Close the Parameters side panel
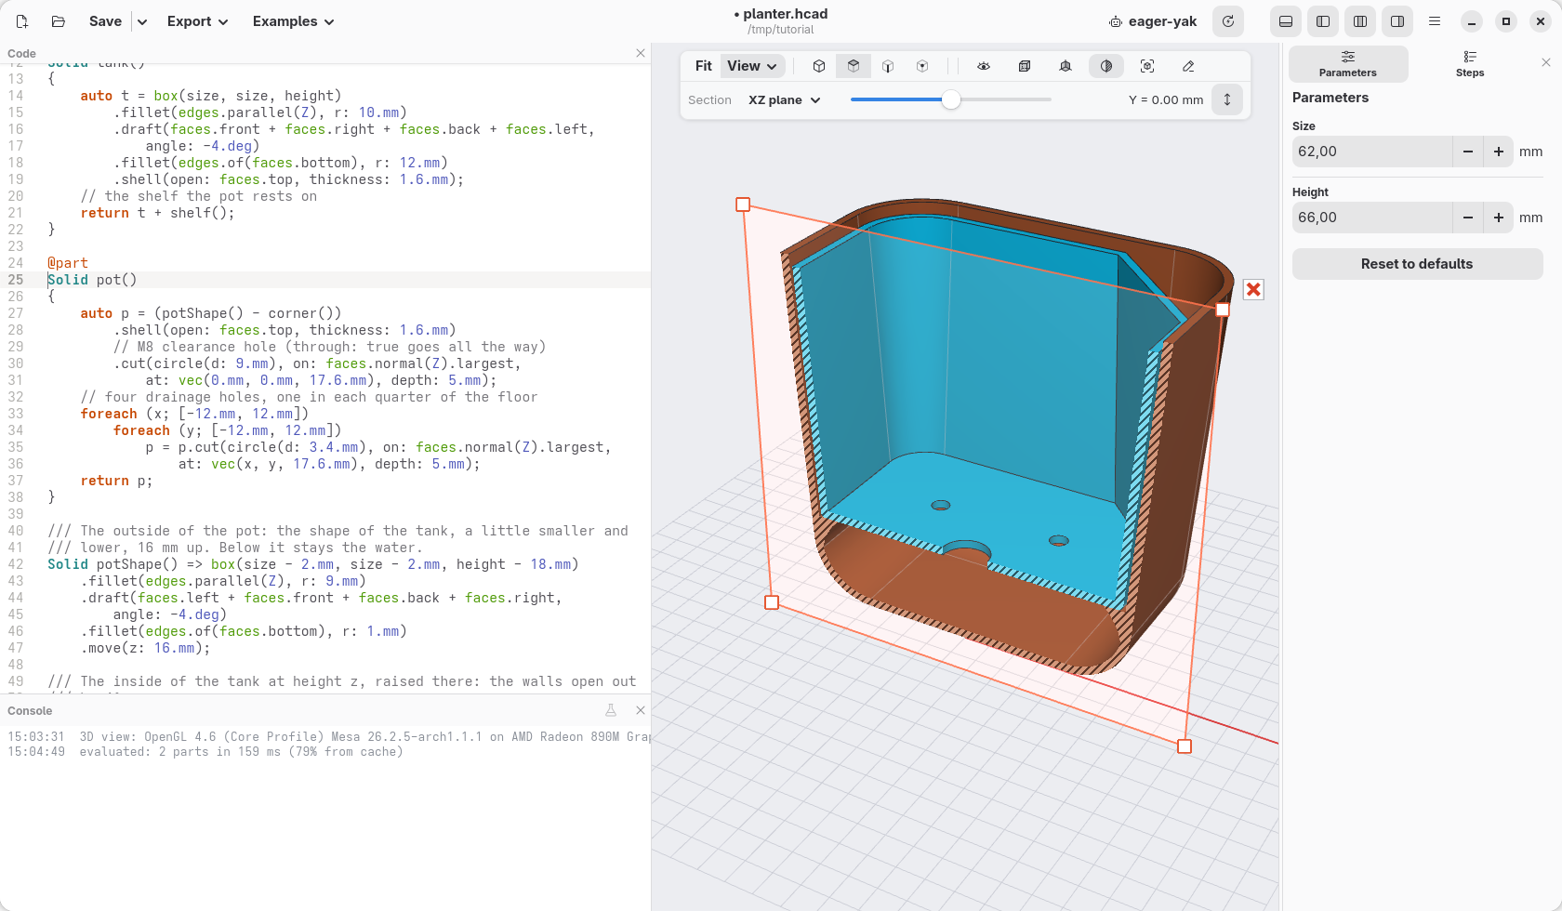Viewport: 1562px width, 911px height. pos(1546,62)
